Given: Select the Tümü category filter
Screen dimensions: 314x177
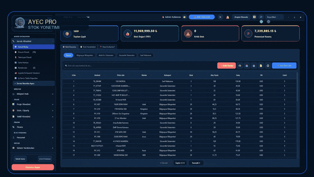Looking at the screenshot, I should (x=68, y=55).
